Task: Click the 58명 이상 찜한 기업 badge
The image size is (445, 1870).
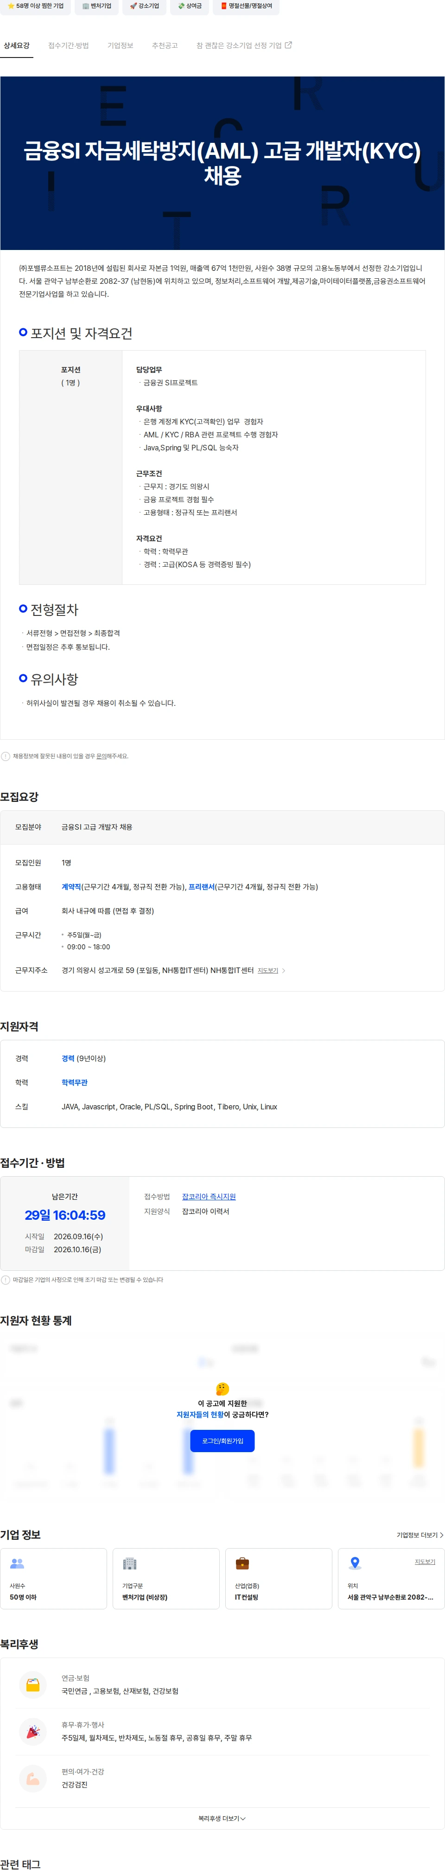Action: (x=35, y=6)
